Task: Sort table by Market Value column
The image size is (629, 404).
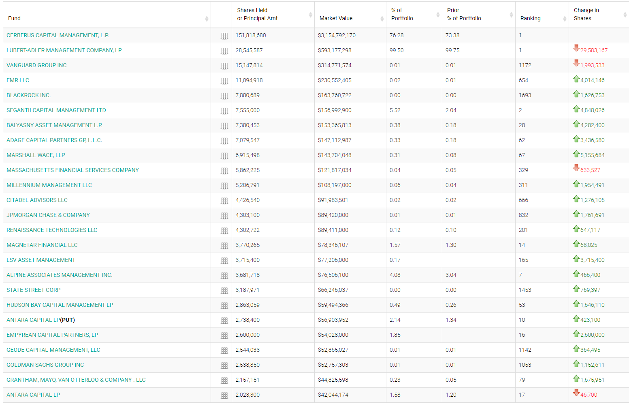Action: click(350, 15)
